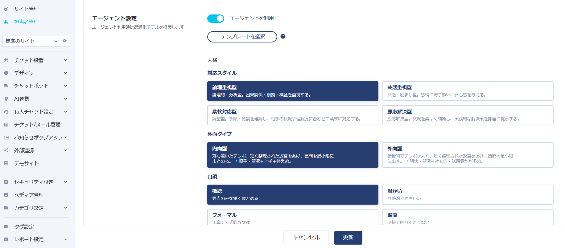
Task: Click the gear icon beside site selector
Action: pos(65,41)
